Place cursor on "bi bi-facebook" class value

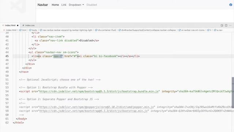click(x=105, y=56)
